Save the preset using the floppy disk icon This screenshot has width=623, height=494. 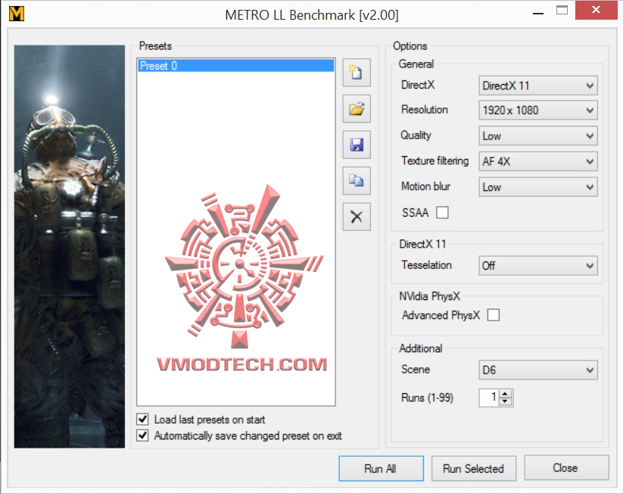coord(357,145)
